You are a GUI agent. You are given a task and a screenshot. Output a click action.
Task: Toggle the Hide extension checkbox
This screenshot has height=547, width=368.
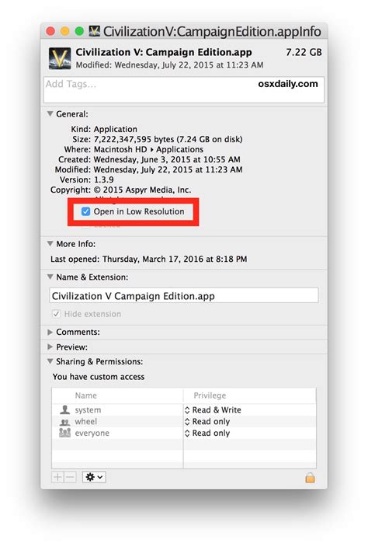(56, 314)
